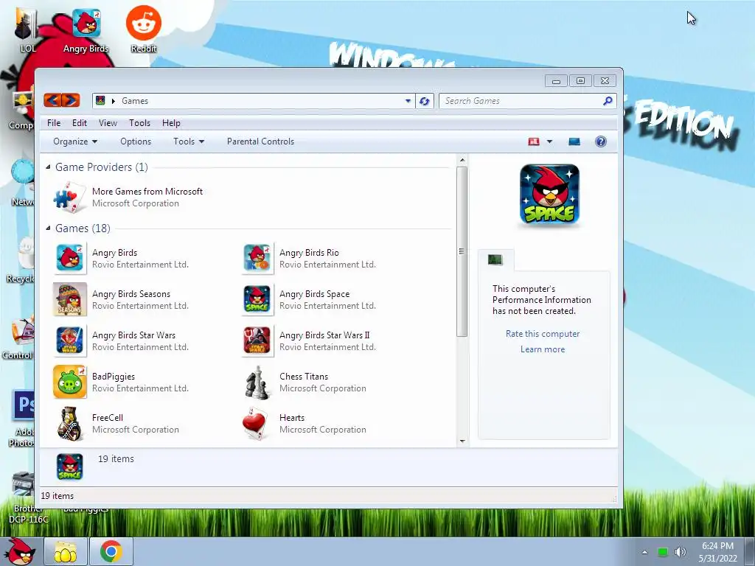Click the scroll up arrow of list
The height and width of the screenshot is (566, 755).
pyautogui.click(x=462, y=160)
